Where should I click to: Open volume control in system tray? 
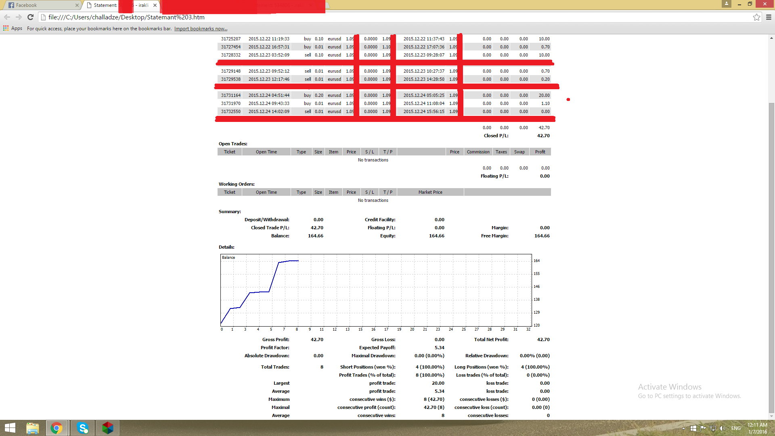pos(722,428)
